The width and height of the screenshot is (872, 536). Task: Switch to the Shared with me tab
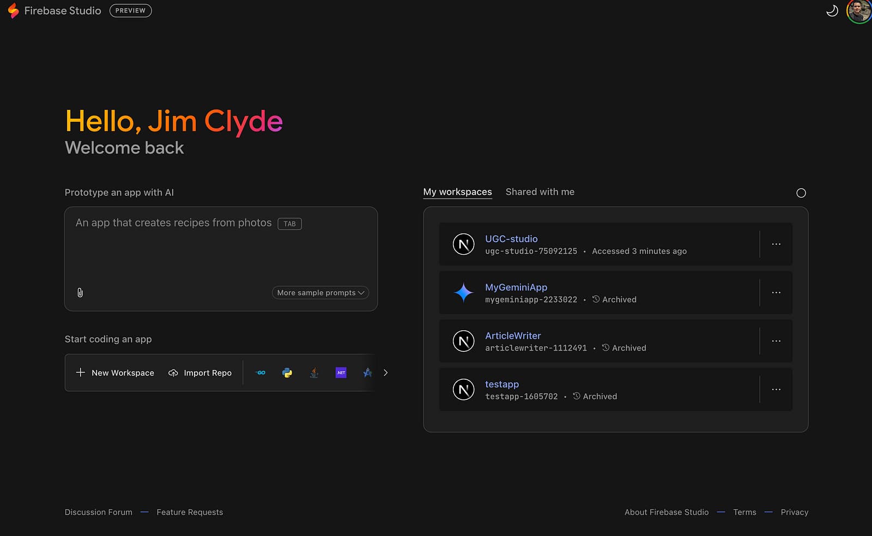click(540, 192)
